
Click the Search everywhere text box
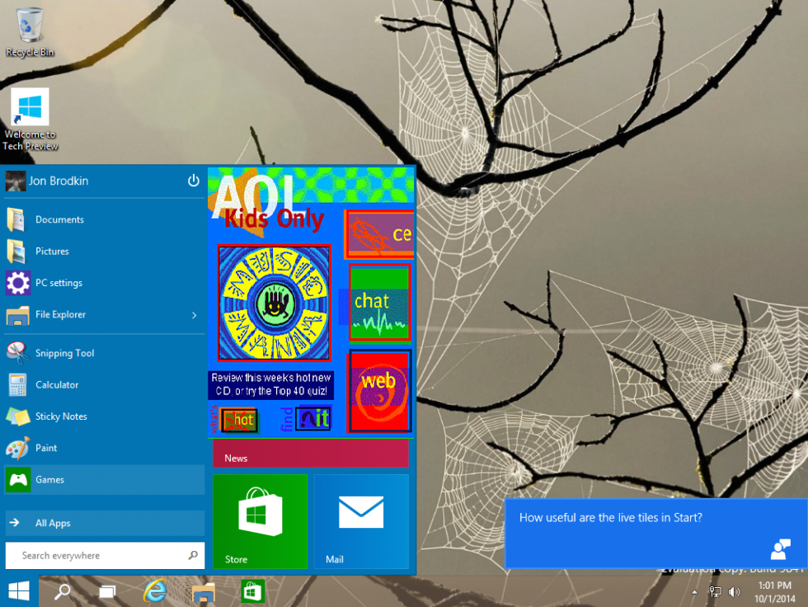[99, 556]
